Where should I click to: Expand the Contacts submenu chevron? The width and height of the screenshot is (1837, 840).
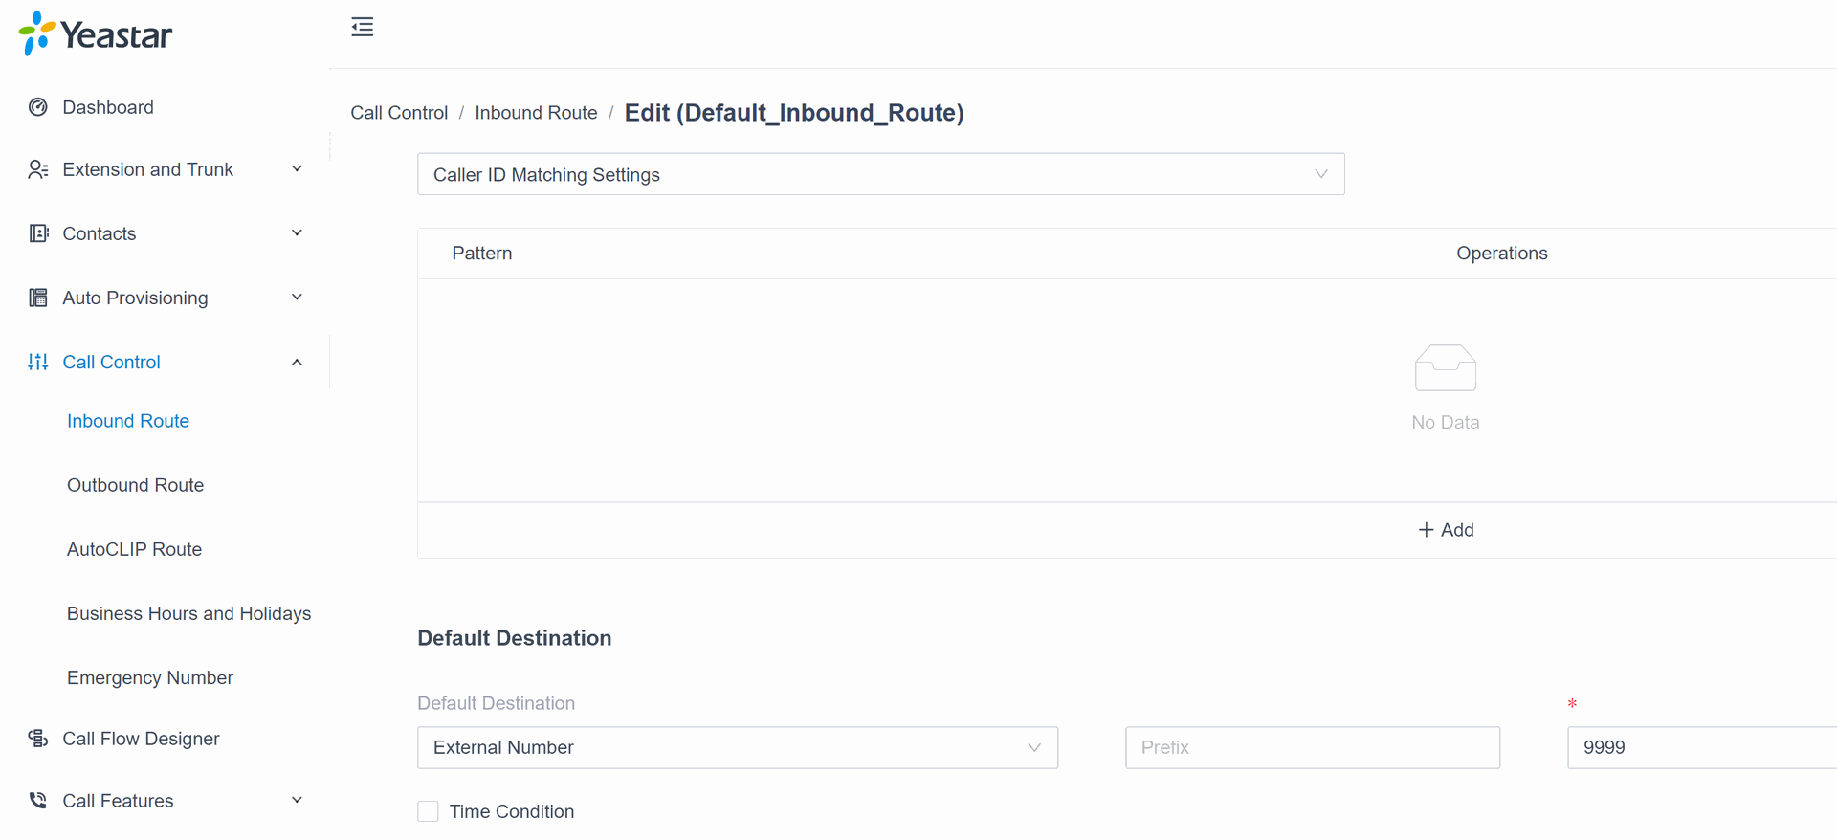pyautogui.click(x=297, y=233)
